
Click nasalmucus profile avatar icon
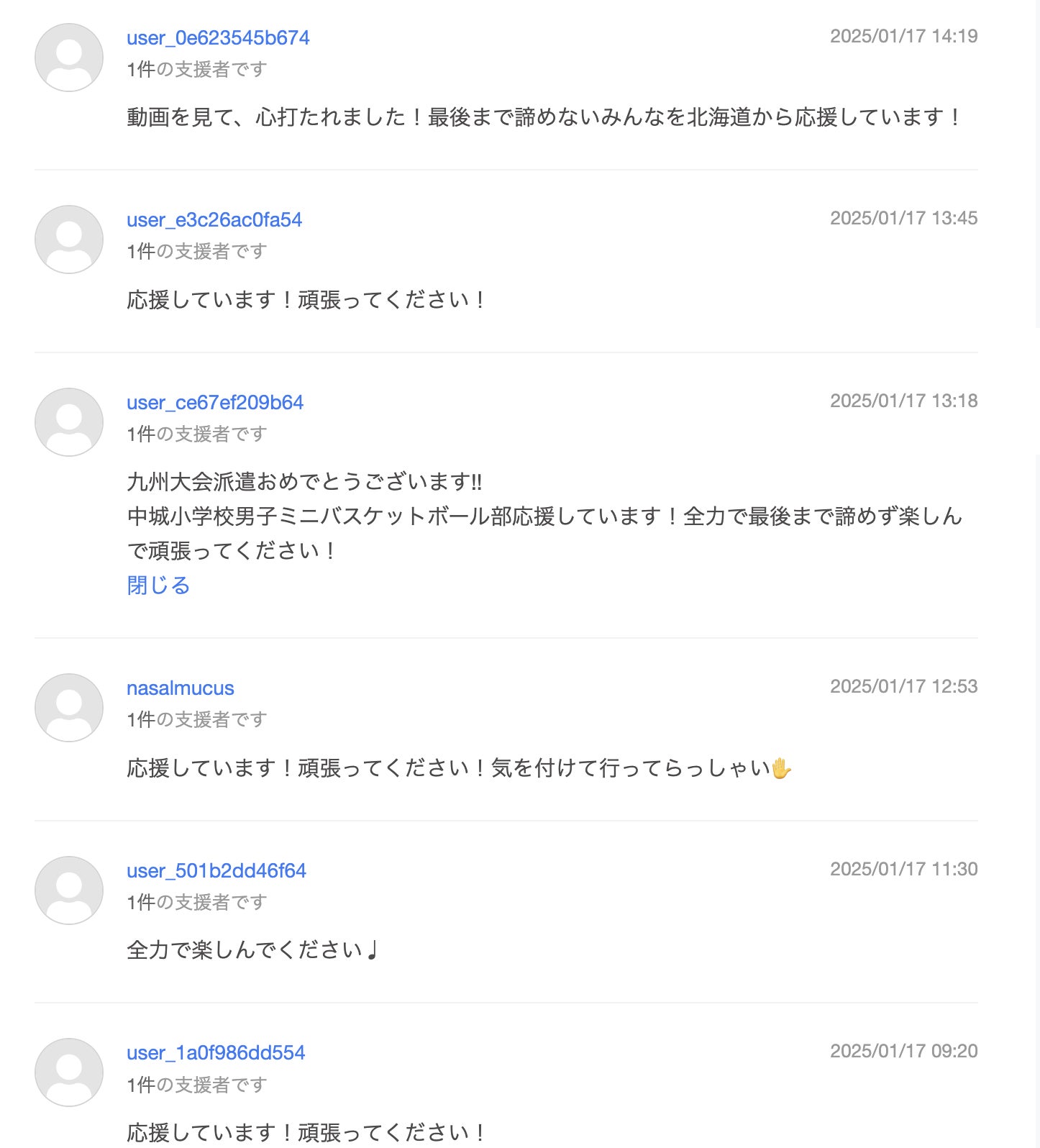(69, 708)
